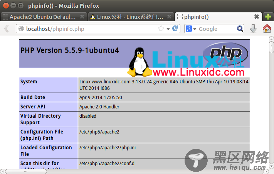
Task: Click the search magnifier icon
Action: pos(240,29)
